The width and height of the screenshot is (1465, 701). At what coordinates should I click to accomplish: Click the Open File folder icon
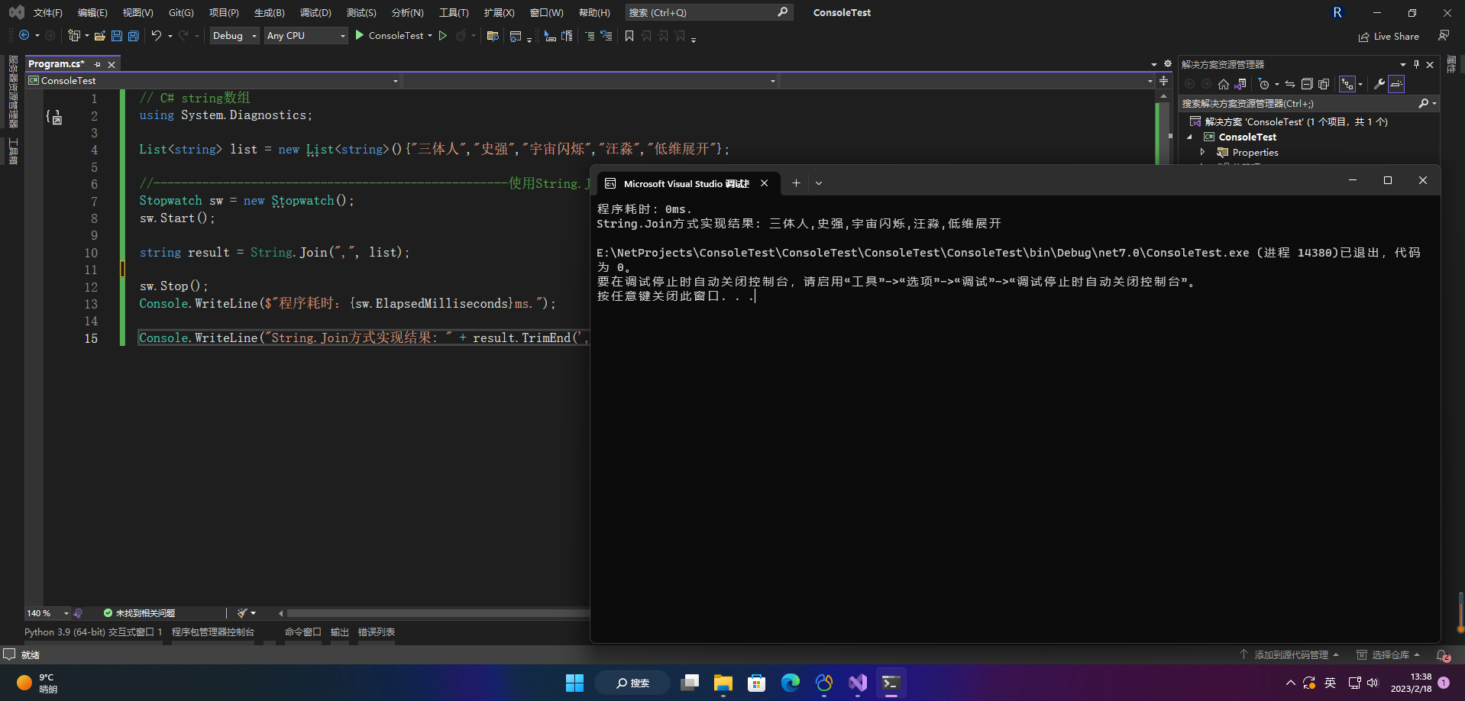tap(100, 36)
